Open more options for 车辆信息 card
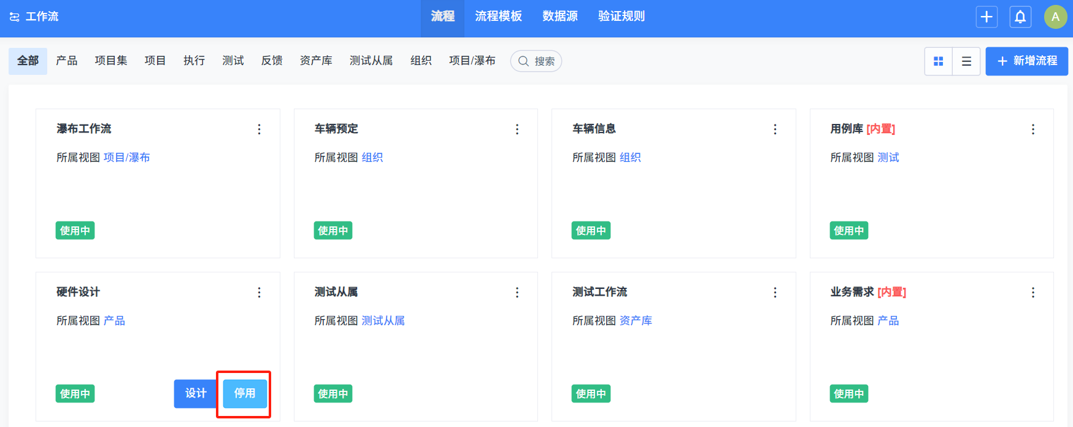The image size is (1073, 427). pyautogui.click(x=775, y=129)
